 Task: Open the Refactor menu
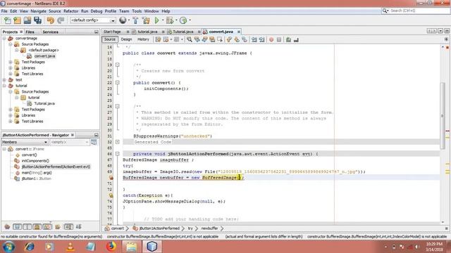pos(70,11)
